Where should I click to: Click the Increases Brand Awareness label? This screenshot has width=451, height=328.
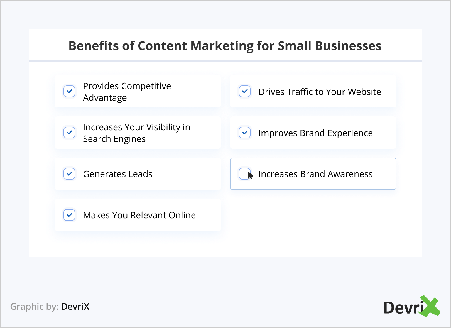click(315, 174)
